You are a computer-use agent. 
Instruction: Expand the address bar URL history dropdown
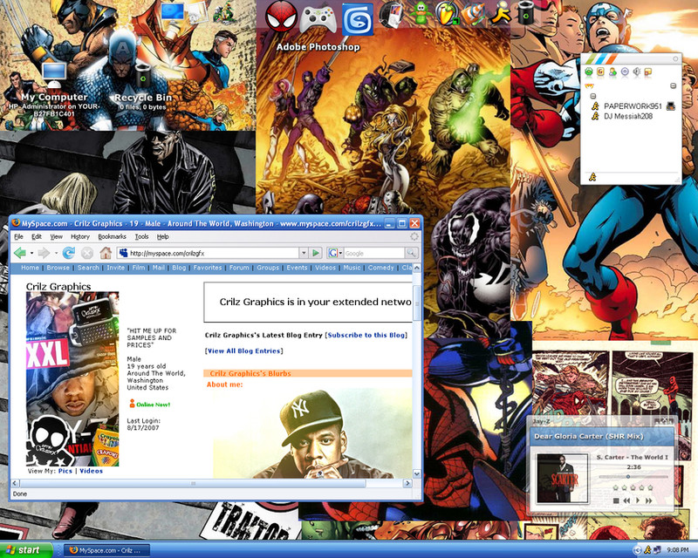coord(304,253)
